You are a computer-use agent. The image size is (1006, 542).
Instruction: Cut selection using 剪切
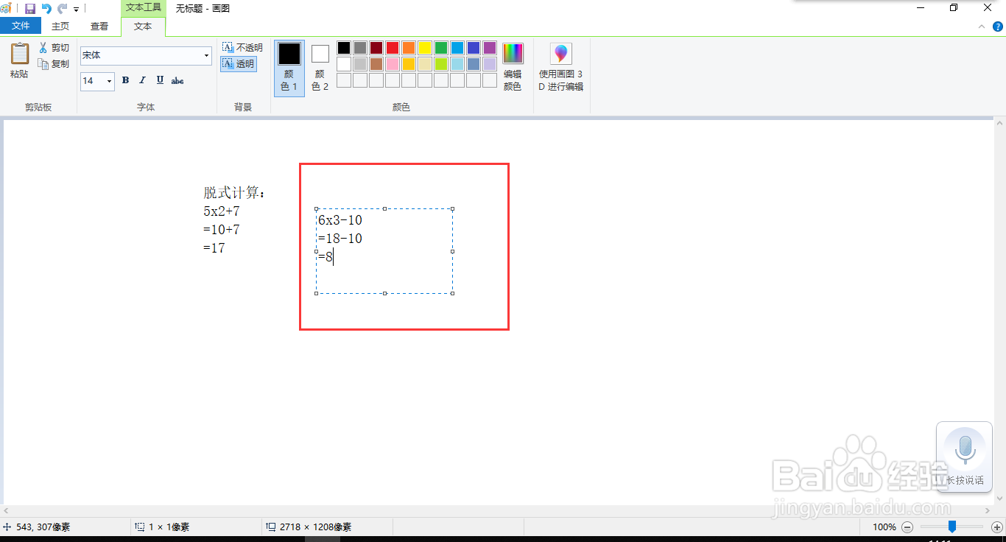click(x=54, y=48)
